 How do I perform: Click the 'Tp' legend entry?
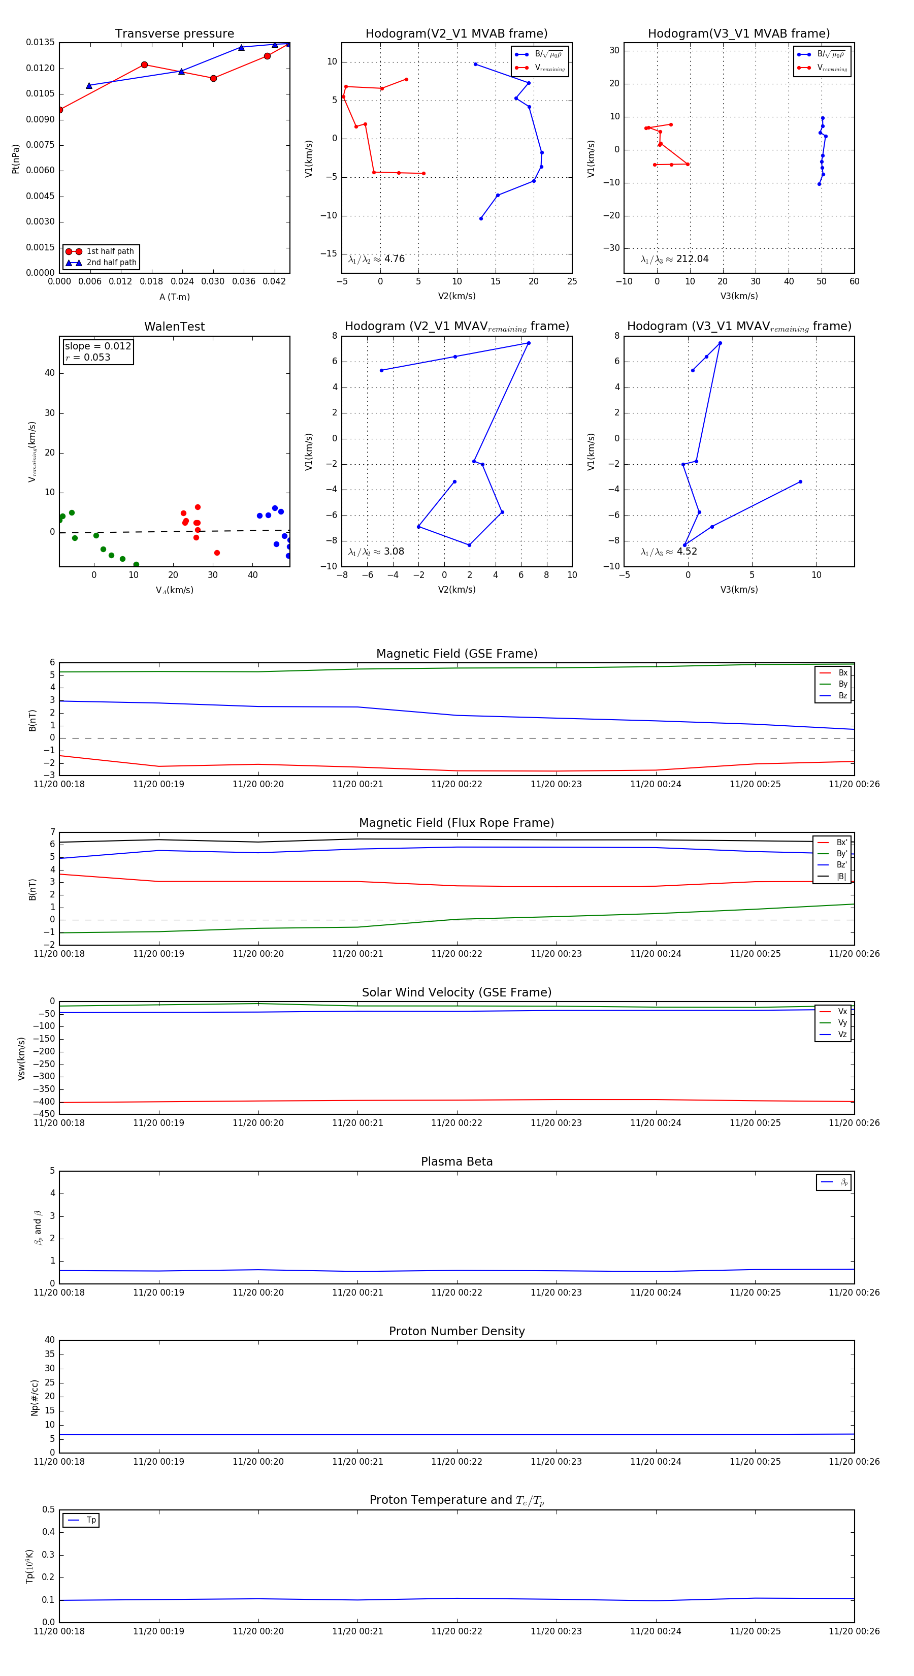pos(81,1520)
